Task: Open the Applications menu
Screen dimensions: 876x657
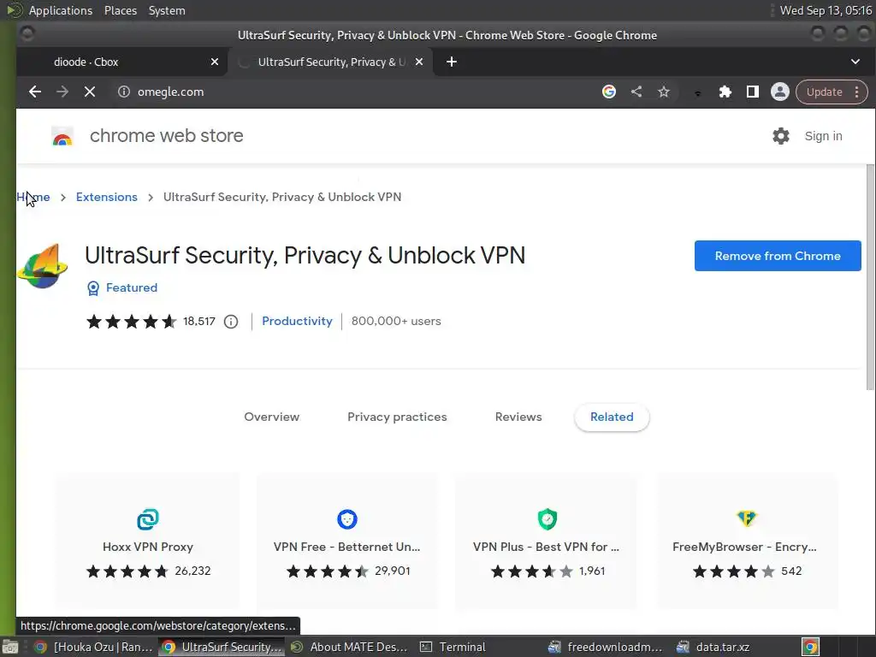Action: tap(61, 10)
